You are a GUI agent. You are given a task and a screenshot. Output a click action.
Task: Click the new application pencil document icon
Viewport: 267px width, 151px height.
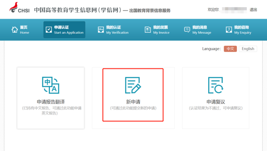click(x=133, y=85)
